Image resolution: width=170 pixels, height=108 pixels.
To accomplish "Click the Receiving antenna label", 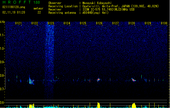I will coord(62,13).
